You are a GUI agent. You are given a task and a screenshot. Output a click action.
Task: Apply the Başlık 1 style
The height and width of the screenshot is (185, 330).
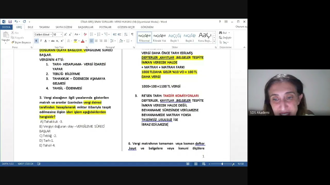click(x=175, y=38)
